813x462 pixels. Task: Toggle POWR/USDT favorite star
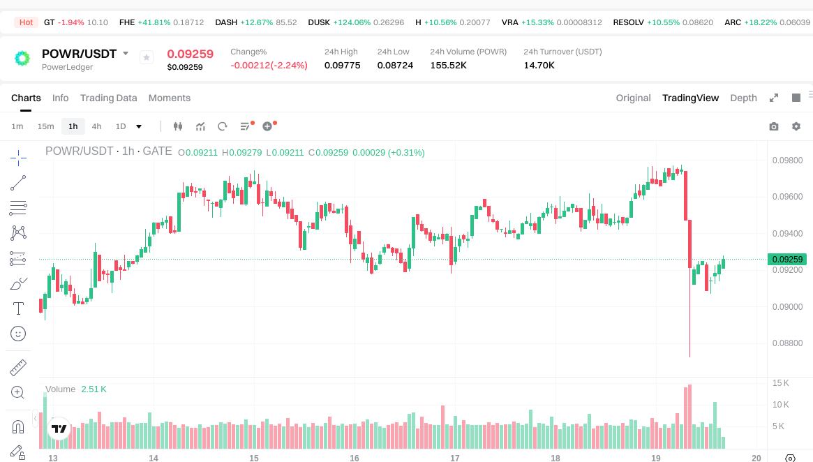(147, 57)
